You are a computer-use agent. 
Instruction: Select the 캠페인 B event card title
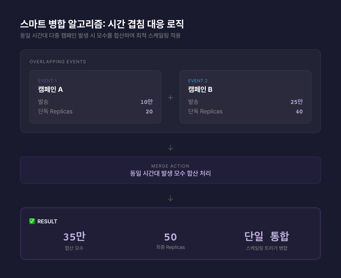tap(200, 89)
